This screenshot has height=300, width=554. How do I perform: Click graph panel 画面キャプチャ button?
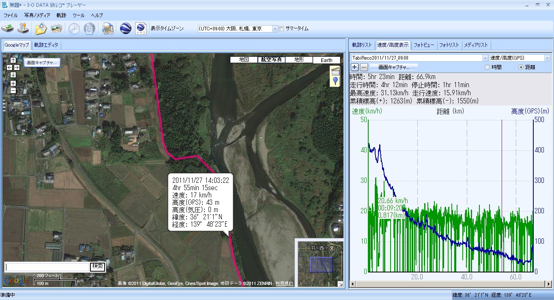coord(393,67)
